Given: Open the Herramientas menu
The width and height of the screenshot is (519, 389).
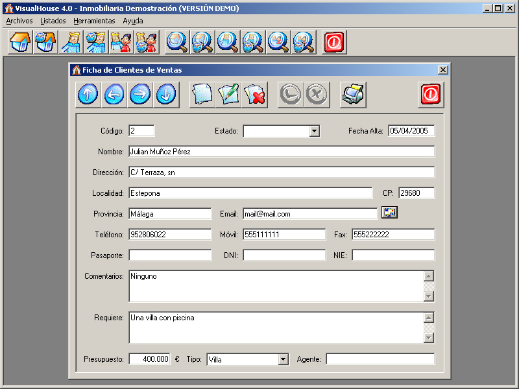Looking at the screenshot, I should pos(94,21).
